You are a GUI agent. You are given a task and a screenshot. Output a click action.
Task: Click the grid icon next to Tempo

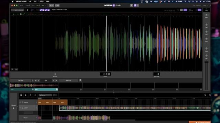(109, 74)
